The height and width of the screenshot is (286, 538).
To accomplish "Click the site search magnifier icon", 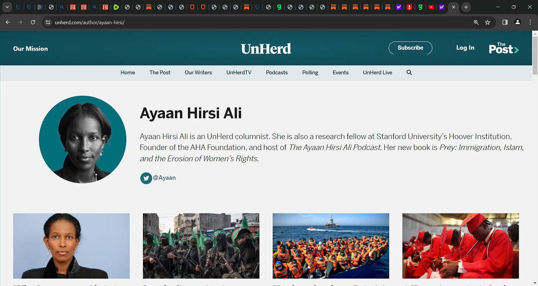I will [x=409, y=72].
